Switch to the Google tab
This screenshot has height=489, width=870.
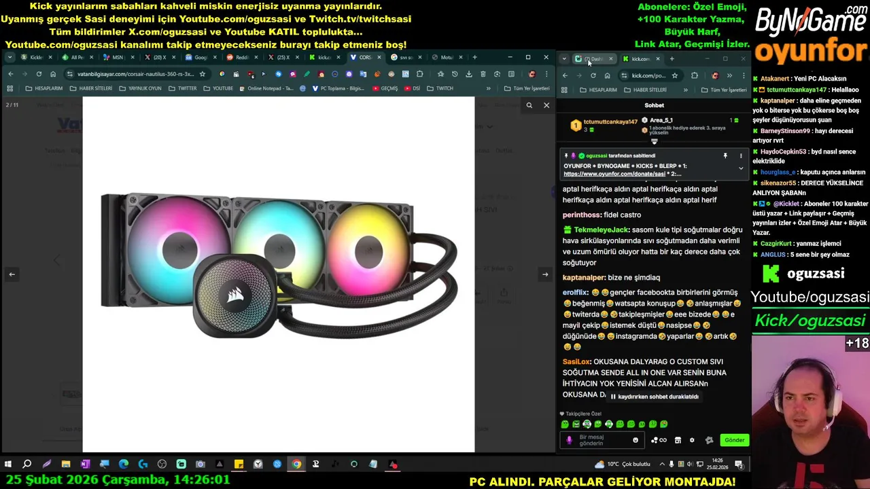tap(201, 57)
